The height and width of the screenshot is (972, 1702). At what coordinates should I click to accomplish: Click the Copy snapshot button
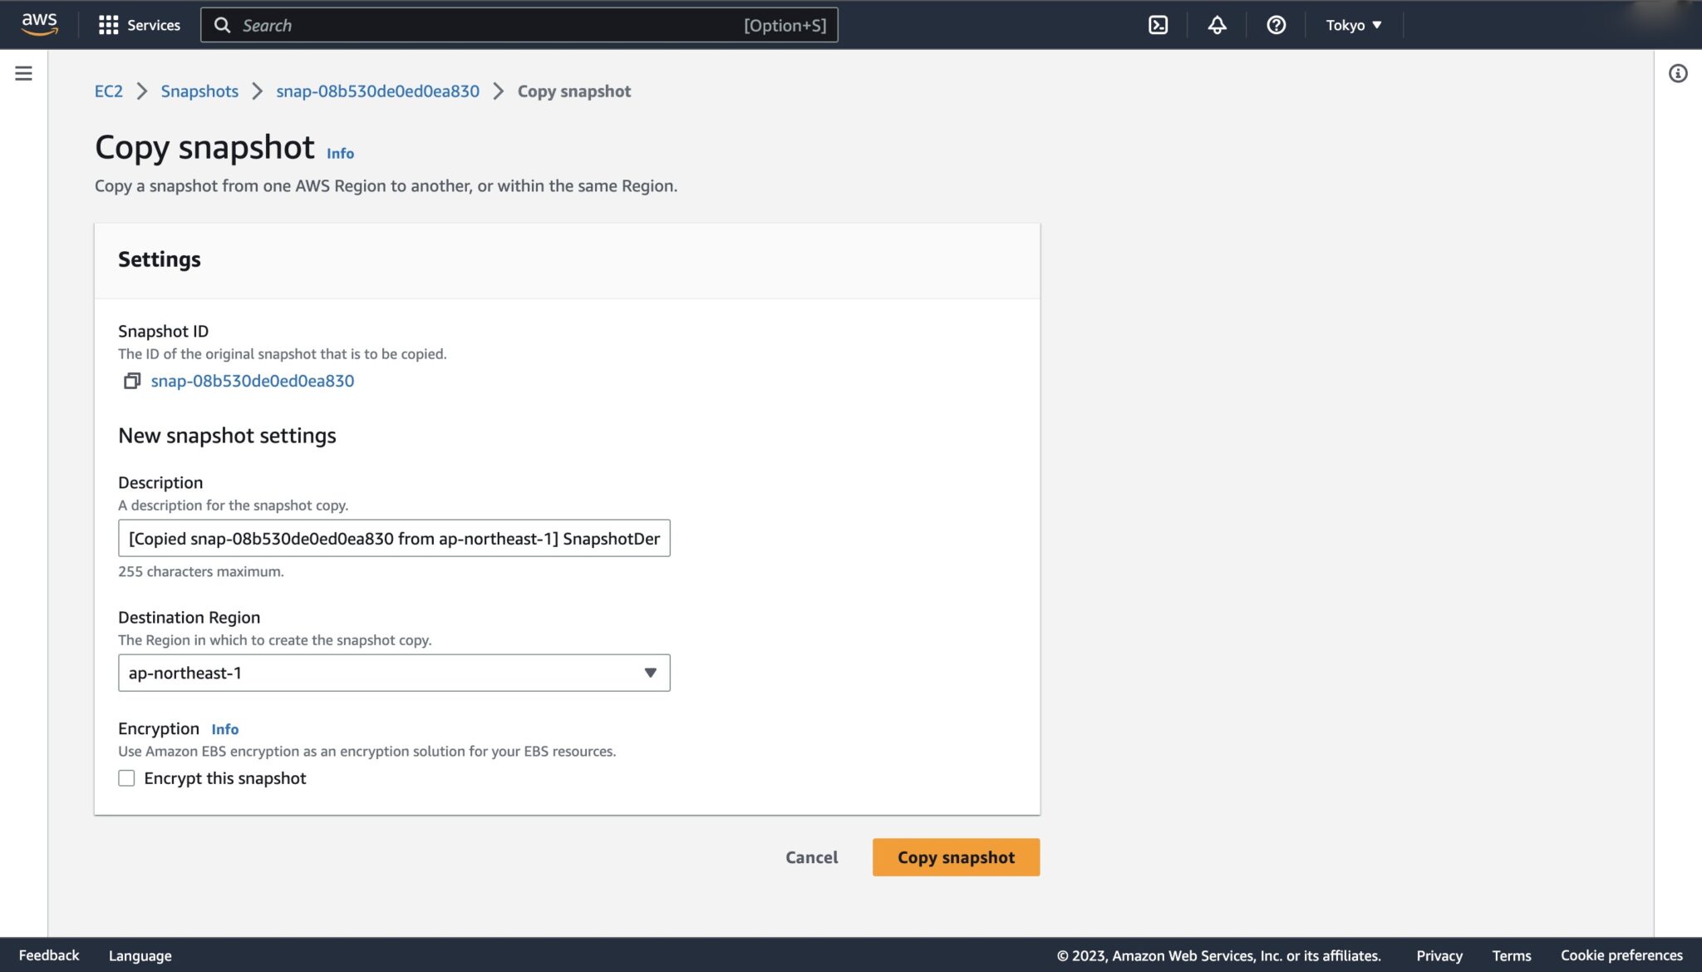coord(956,857)
